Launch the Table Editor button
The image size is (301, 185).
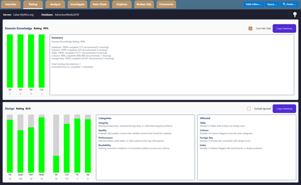coord(253,4)
